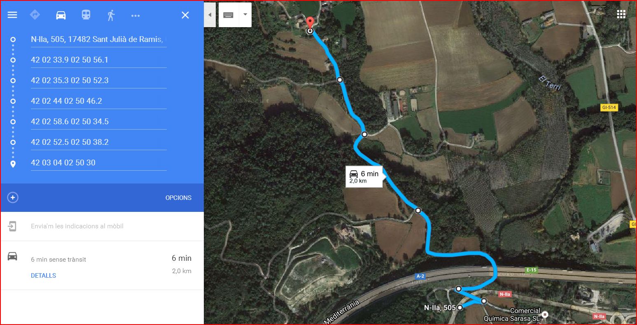Add a destination with plus icon

[13, 197]
